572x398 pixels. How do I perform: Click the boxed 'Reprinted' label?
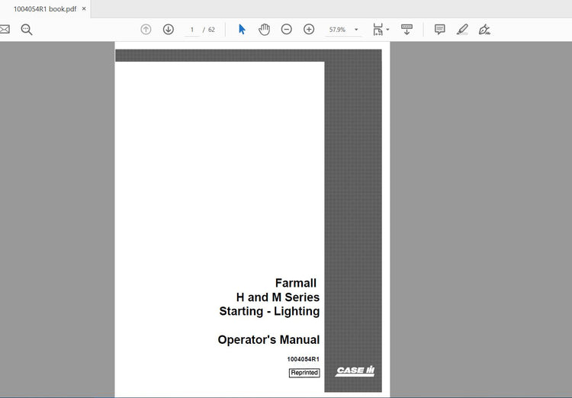(x=304, y=373)
